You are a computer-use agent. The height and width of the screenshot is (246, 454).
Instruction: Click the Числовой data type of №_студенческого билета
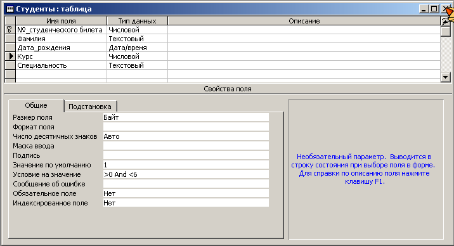coord(137,30)
